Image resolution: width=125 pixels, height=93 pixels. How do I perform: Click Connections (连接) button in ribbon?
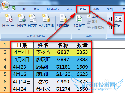[x=92, y=16]
